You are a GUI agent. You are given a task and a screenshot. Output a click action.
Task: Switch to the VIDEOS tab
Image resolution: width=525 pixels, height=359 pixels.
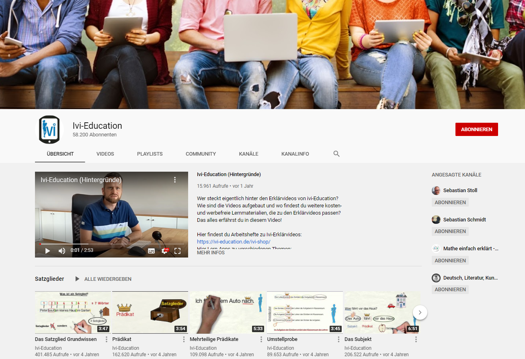pyautogui.click(x=105, y=154)
